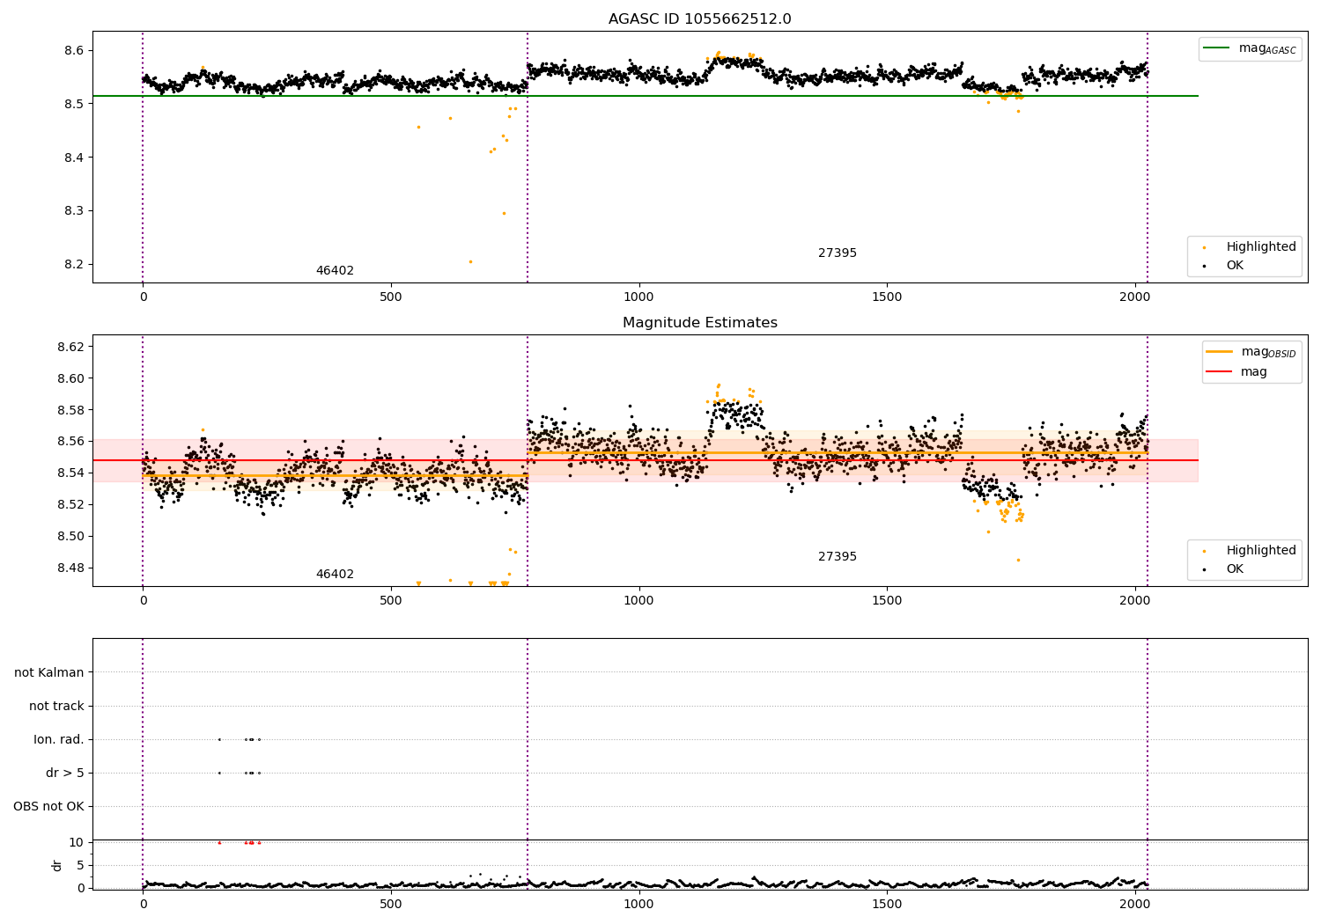Click the Magnitude Estimates subplot title
This screenshot has height=924, width=1321.
coord(699,323)
